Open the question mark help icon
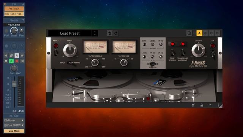Viewport: 243px width, 137px height. pos(210,105)
